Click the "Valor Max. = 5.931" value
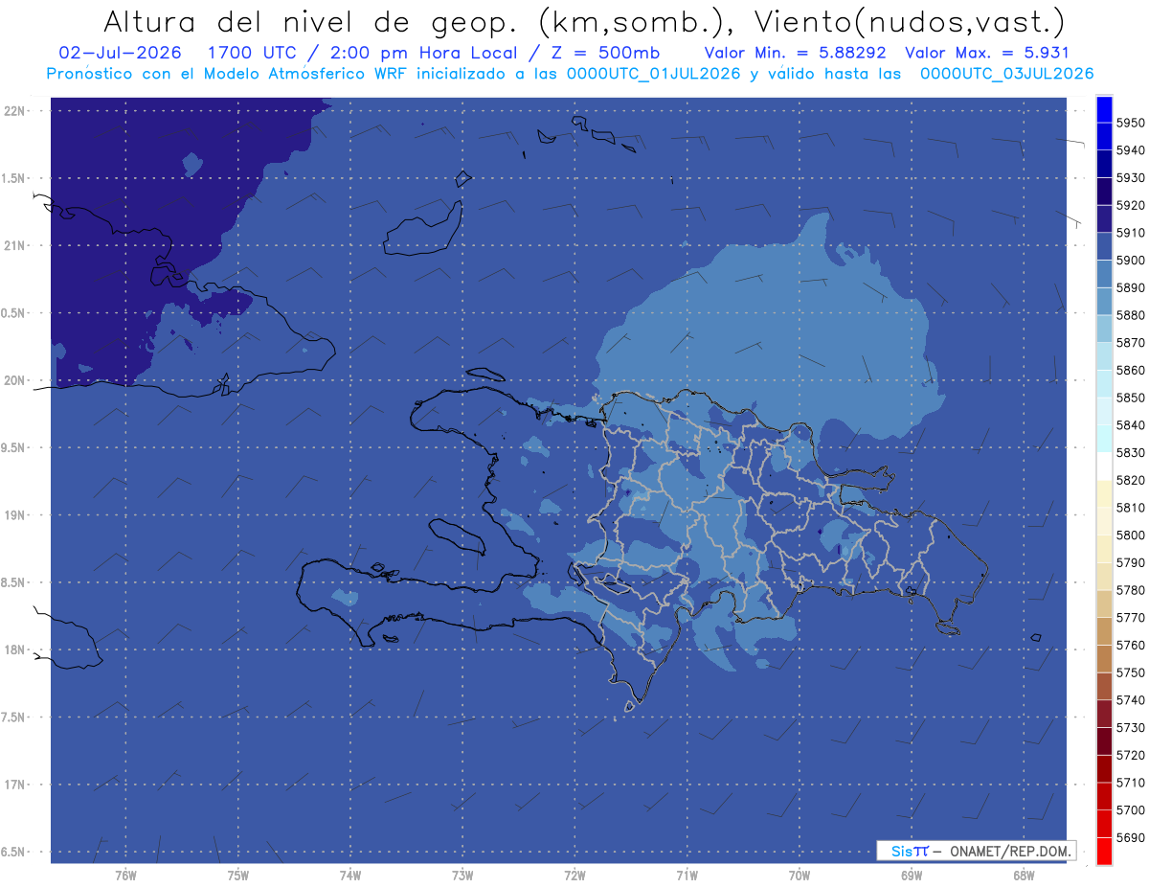This screenshot has height=888, width=1149. (x=987, y=53)
